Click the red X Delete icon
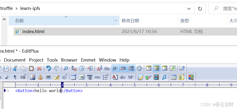 (x=39, y=69)
